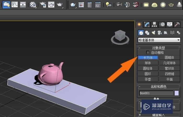Switch to the Create command panel tab
Image resolution: width=183 pixels, height=117 pixels.
tap(139, 24)
